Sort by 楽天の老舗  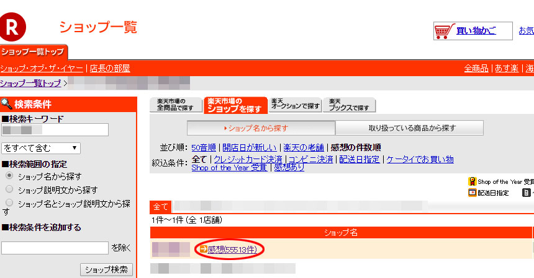coord(304,147)
